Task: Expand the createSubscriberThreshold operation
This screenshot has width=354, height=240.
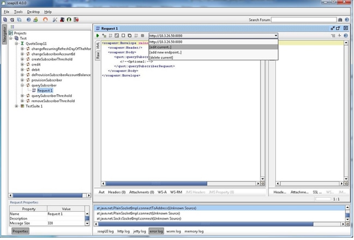Action: (22, 59)
